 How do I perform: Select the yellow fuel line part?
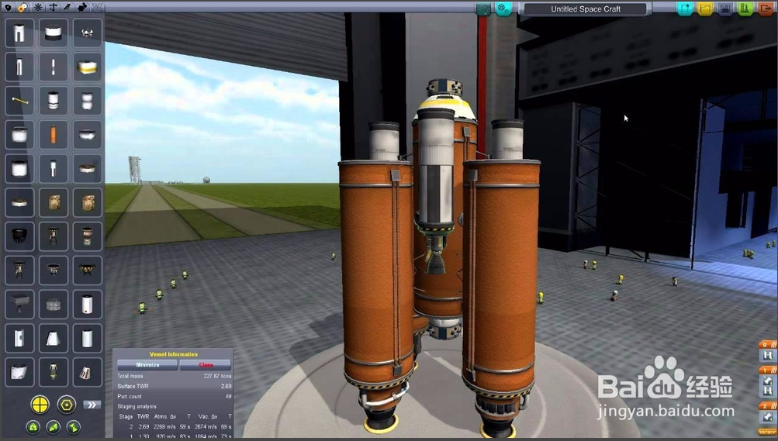(x=19, y=101)
